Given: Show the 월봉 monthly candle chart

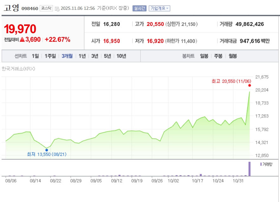Looking at the screenshot, I should 232,56.
